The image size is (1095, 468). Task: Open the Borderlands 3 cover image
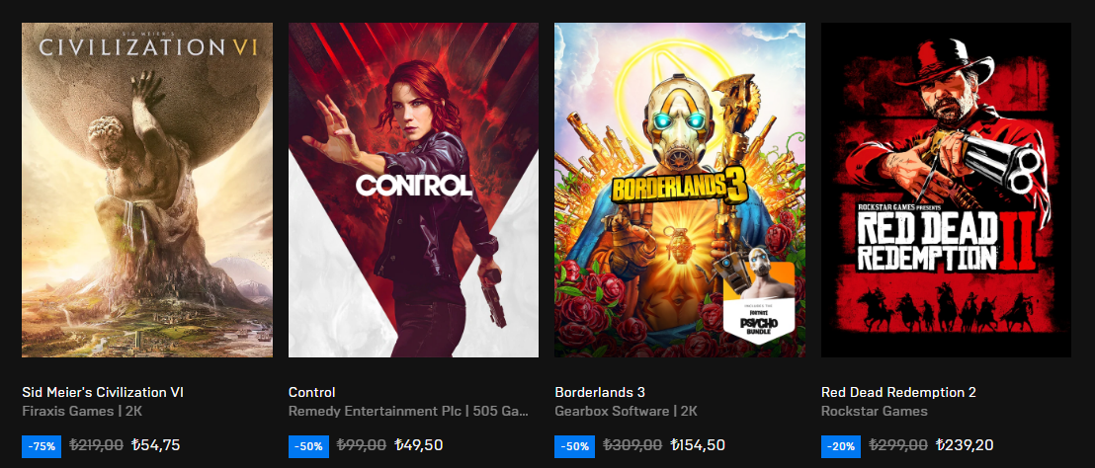pos(680,190)
